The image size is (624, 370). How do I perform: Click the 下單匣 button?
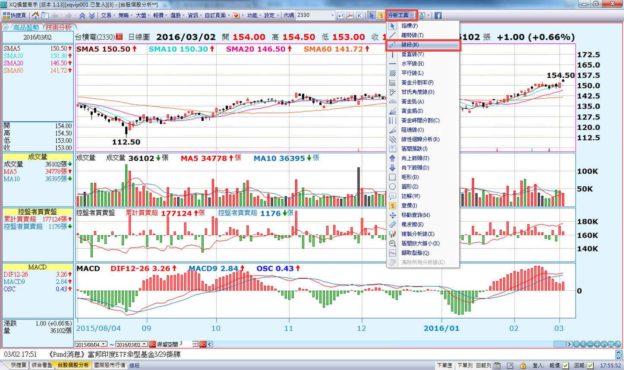tap(444, 366)
